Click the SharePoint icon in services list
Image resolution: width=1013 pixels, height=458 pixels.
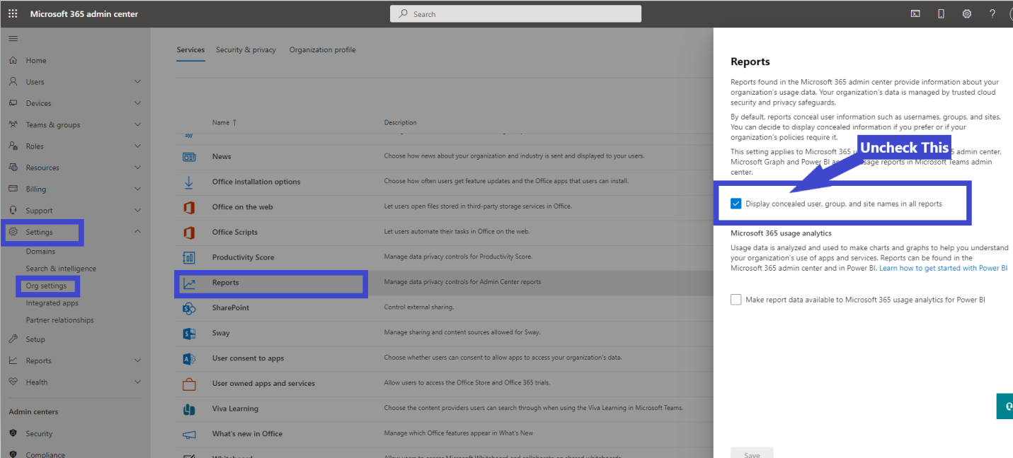click(x=190, y=307)
